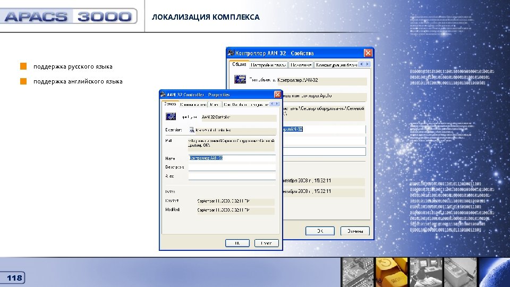Click the Main Apollo Controller extension text
The image size is (510, 287).
click(214, 130)
